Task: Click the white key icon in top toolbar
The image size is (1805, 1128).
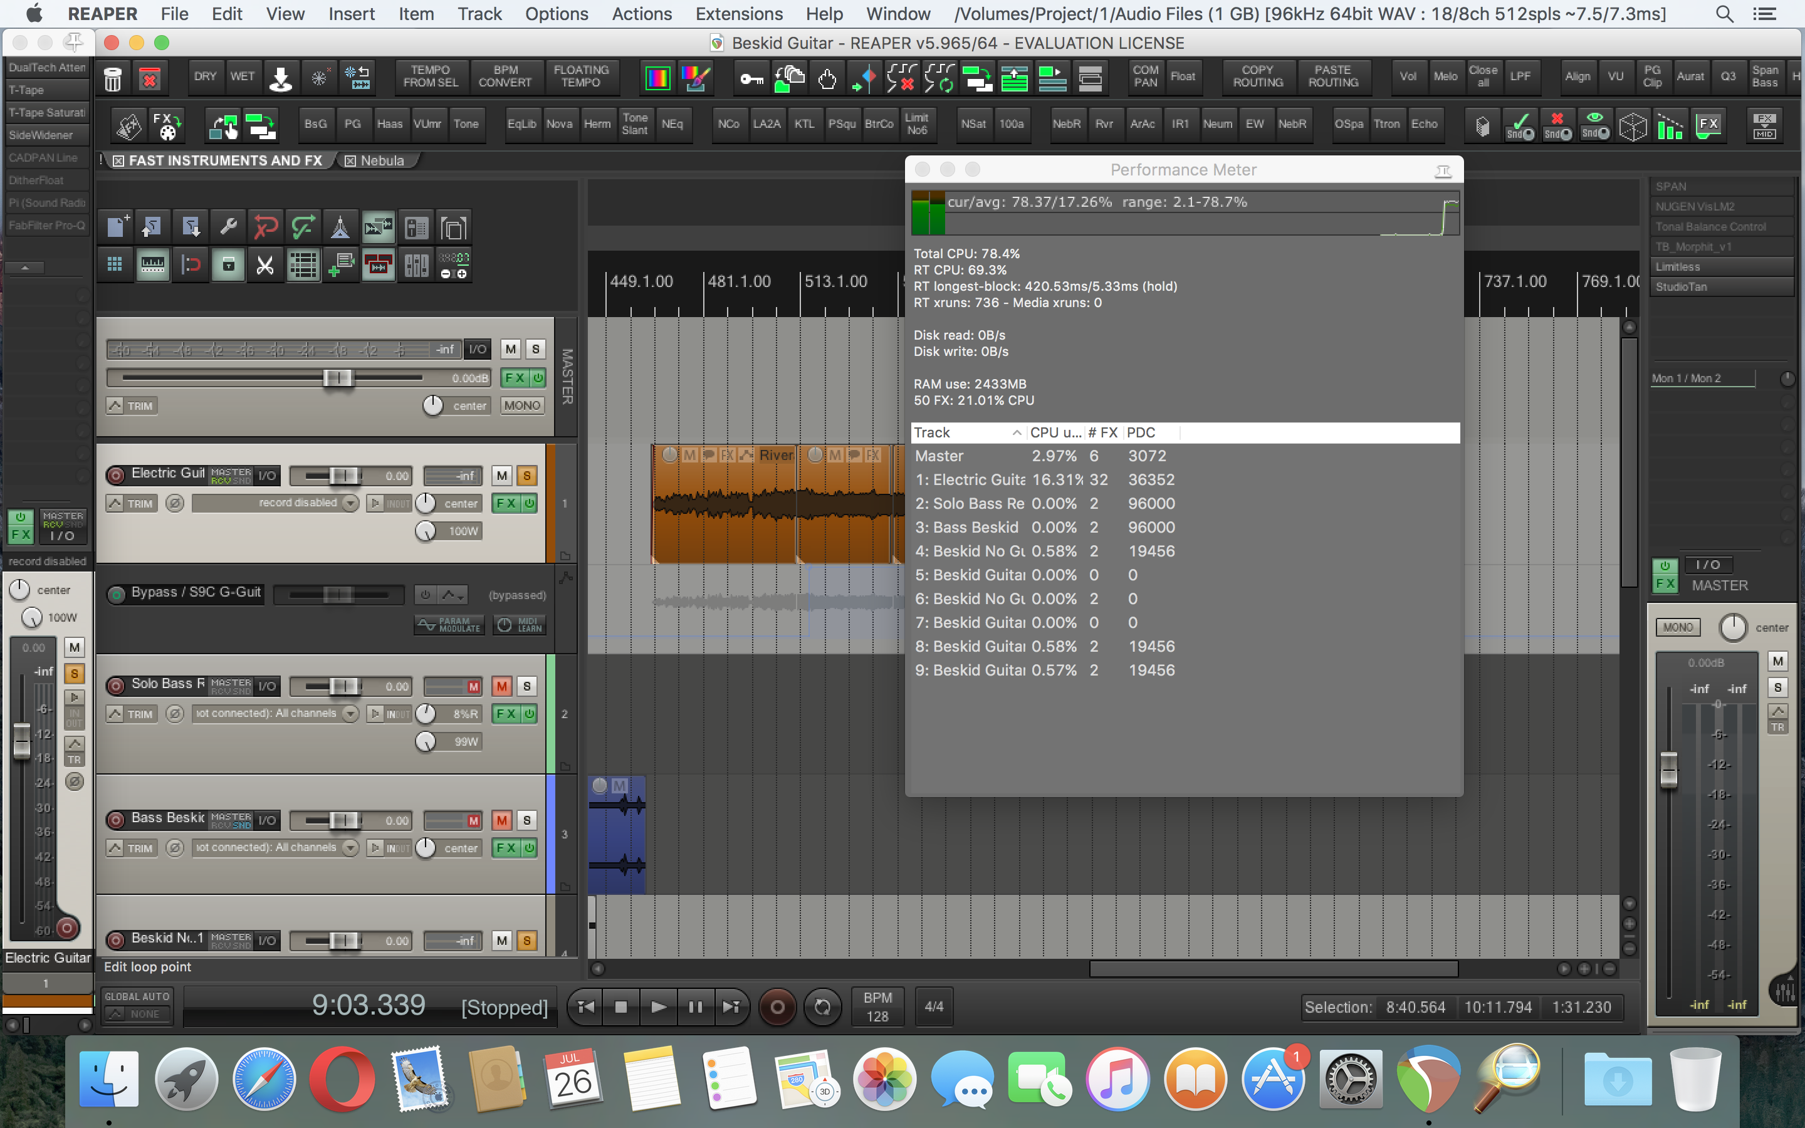Action: [x=752, y=78]
